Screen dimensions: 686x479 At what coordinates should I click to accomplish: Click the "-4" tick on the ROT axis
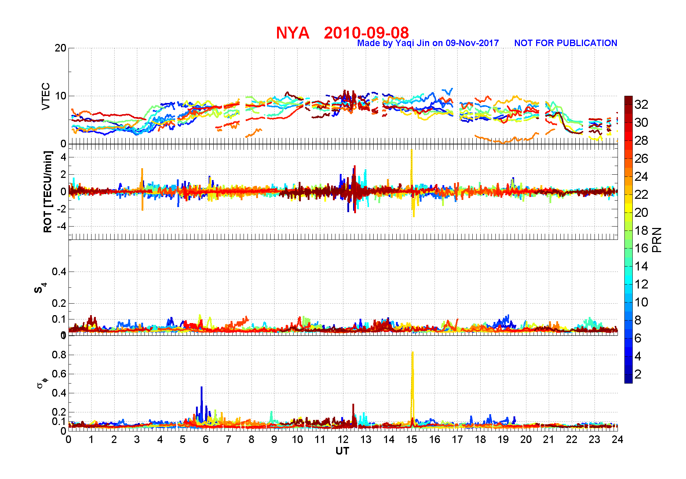coord(61,227)
